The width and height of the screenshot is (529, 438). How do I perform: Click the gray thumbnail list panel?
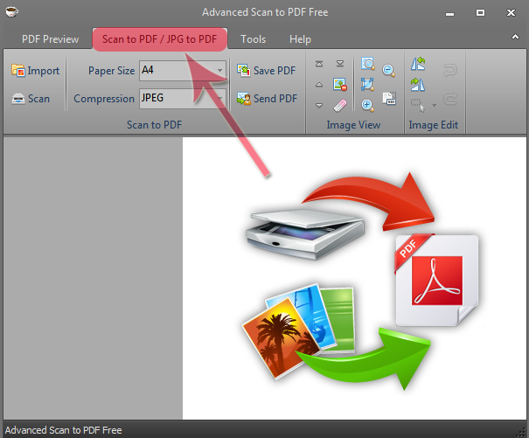[93, 278]
